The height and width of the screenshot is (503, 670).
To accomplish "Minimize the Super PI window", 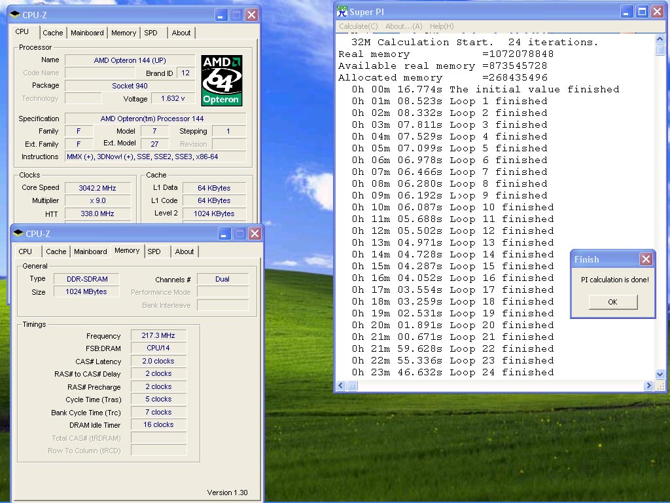I will 627,12.
